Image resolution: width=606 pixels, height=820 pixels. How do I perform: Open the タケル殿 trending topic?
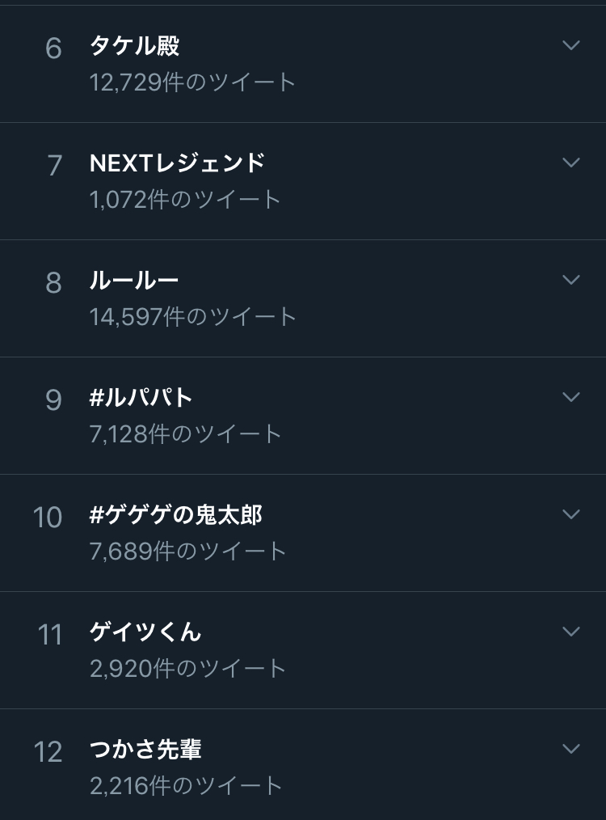[134, 46]
